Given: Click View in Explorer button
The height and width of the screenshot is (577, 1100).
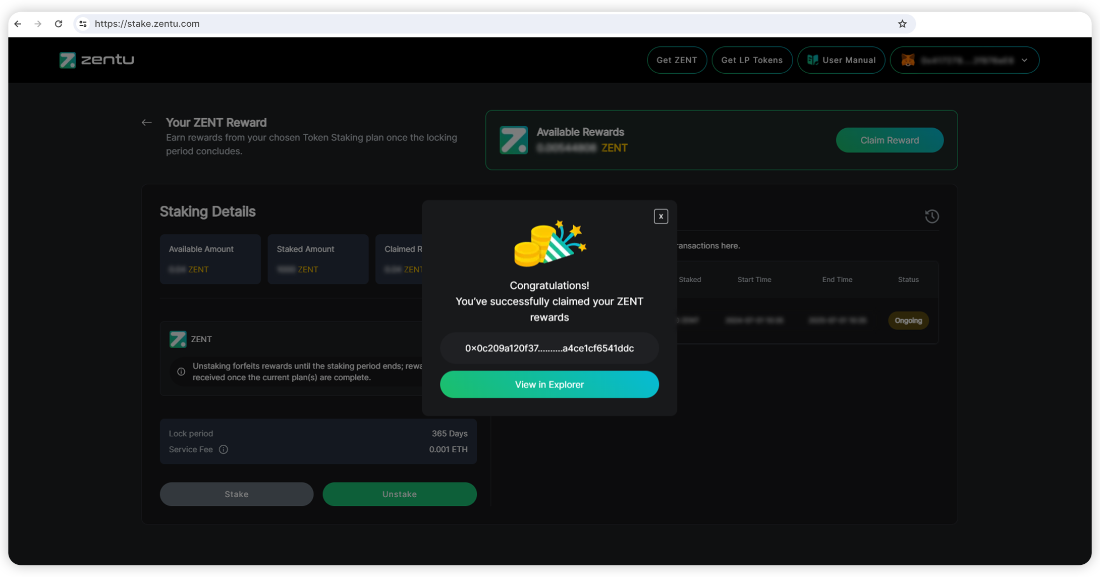Looking at the screenshot, I should pos(549,384).
